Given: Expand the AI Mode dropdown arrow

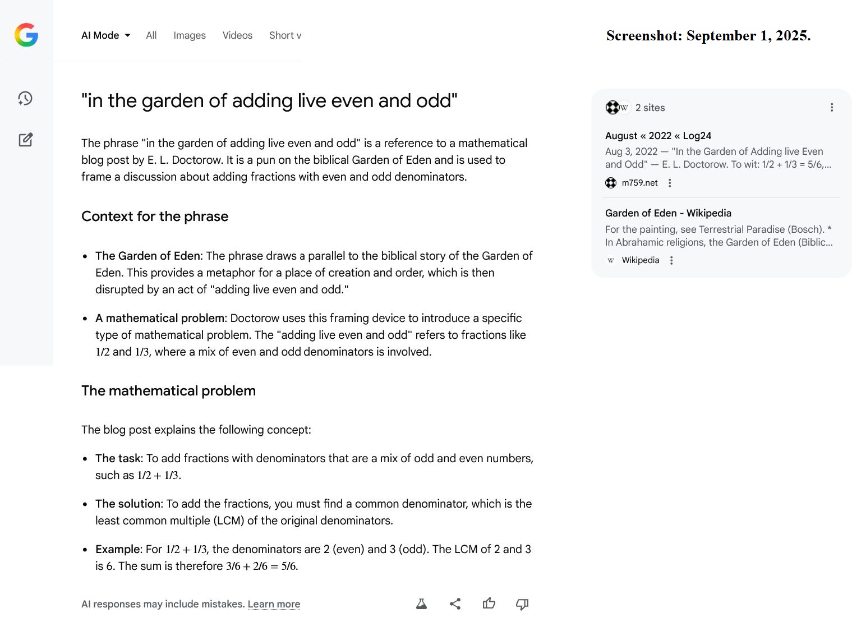Looking at the screenshot, I should pos(127,35).
